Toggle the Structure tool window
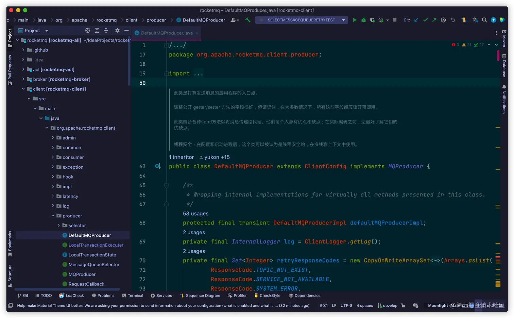This screenshot has width=514, height=318. [10, 275]
